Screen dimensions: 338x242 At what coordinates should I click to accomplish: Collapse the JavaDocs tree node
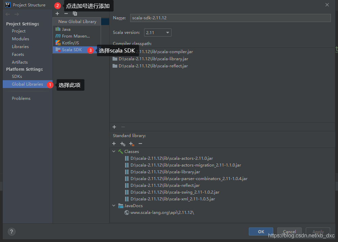tap(114, 206)
